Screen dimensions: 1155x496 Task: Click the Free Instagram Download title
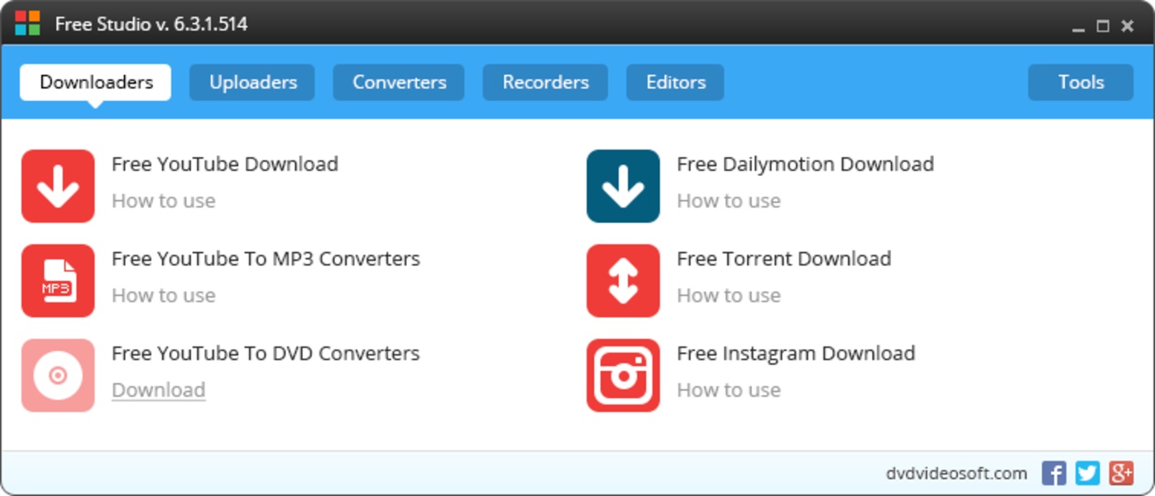click(x=796, y=354)
